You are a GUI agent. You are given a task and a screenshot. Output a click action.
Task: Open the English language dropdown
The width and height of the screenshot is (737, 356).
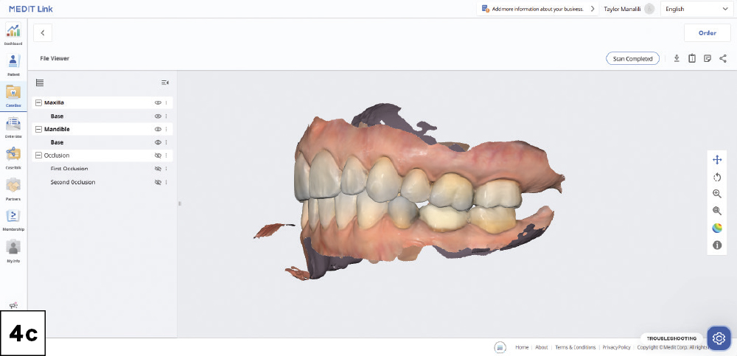point(695,9)
